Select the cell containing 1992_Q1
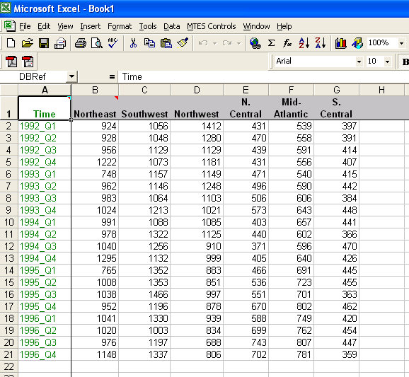The height and width of the screenshot is (377, 409). [x=45, y=126]
